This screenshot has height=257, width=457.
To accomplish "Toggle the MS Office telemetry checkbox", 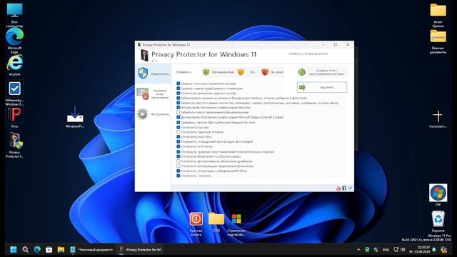I will [178, 171].
